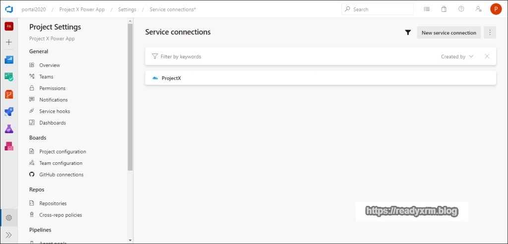Image resolution: width=508 pixels, height=244 pixels.
Task: Open more options next to New service connection
Action: tap(490, 33)
